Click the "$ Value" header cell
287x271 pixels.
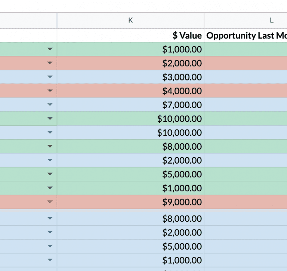coord(130,36)
